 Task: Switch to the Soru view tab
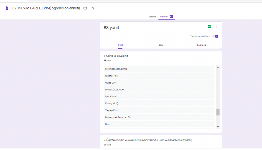[161, 45]
